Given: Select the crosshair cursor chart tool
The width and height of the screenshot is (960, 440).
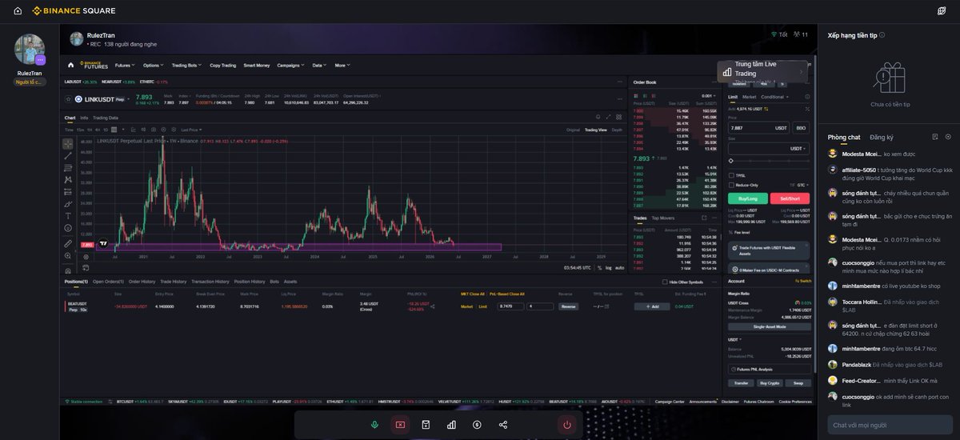Looking at the screenshot, I should (68, 144).
